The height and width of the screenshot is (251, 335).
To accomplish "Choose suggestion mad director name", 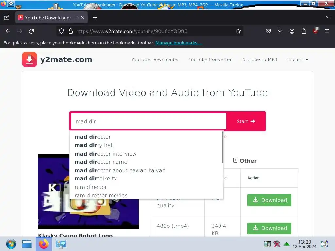I will tap(146, 162).
